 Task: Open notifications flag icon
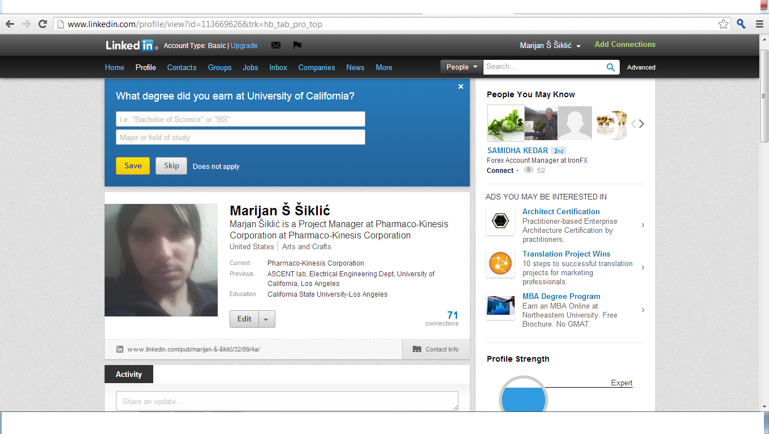tap(297, 45)
